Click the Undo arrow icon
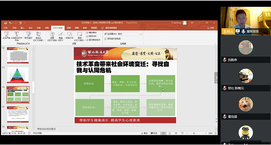 (11, 23)
